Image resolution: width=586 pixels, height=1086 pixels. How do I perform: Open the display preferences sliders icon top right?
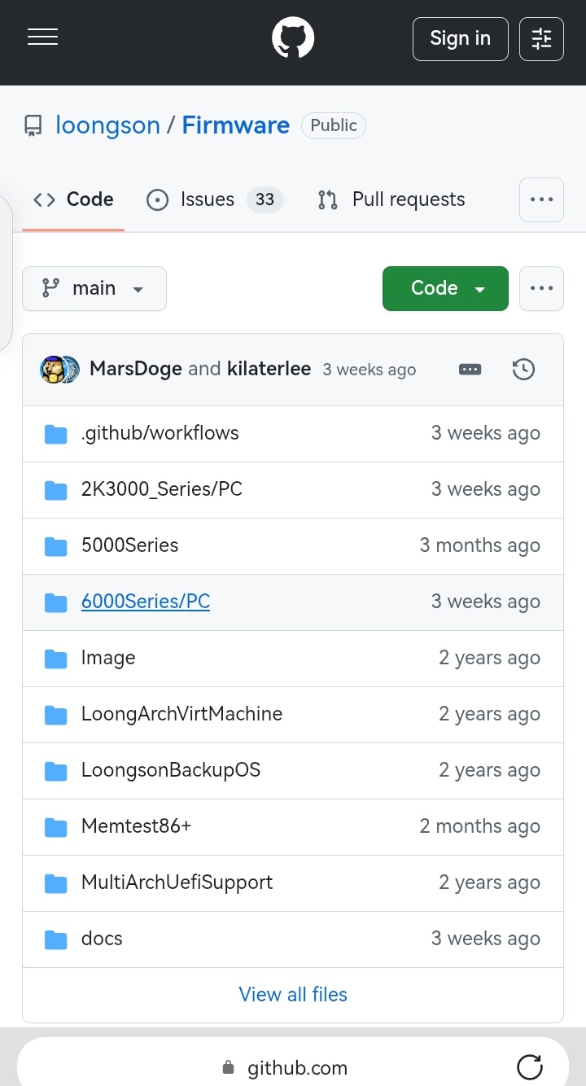click(x=541, y=37)
